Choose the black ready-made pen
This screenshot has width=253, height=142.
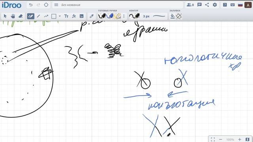102,16
